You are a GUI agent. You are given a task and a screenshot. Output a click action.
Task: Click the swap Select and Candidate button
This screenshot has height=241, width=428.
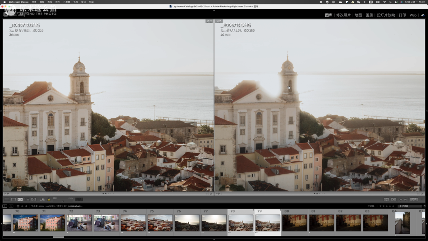pos(386,199)
